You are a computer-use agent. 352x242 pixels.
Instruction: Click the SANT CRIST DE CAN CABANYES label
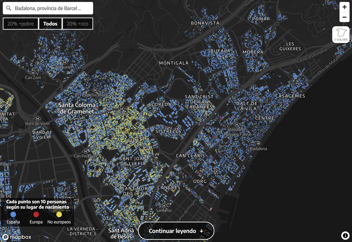click(199, 102)
